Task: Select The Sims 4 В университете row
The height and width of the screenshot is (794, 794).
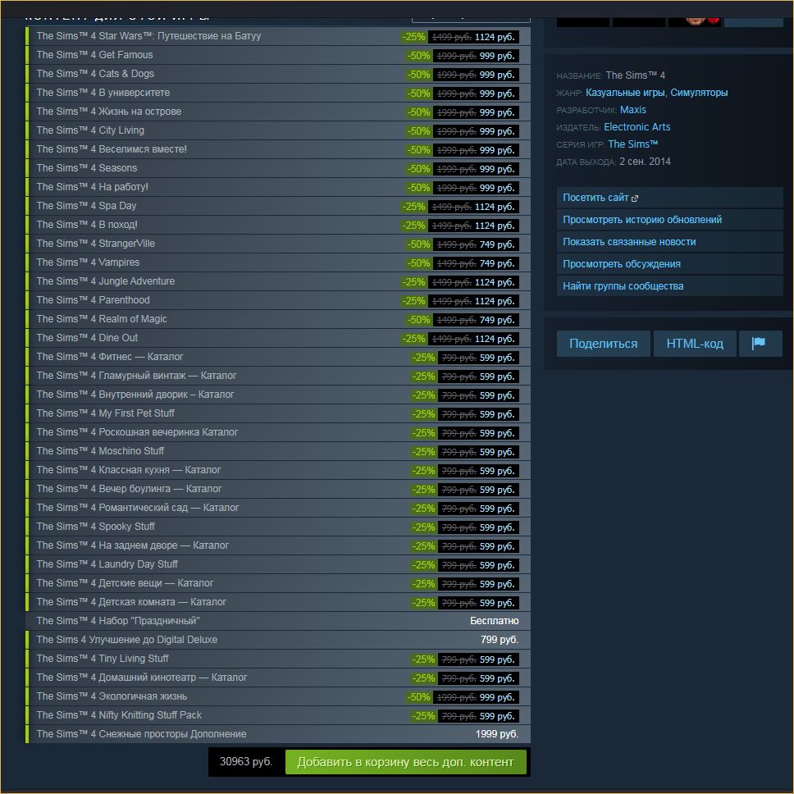Action: (278, 94)
